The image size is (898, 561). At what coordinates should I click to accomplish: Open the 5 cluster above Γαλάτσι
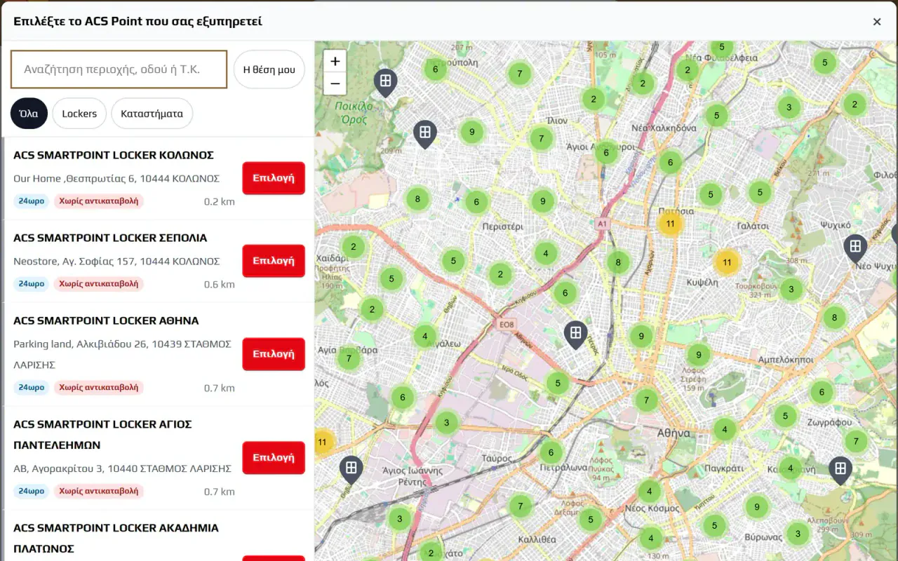[x=760, y=192]
